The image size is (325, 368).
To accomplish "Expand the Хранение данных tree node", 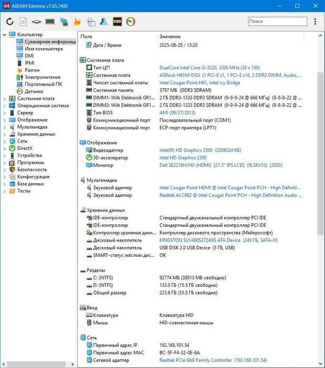I will coord(4,134).
